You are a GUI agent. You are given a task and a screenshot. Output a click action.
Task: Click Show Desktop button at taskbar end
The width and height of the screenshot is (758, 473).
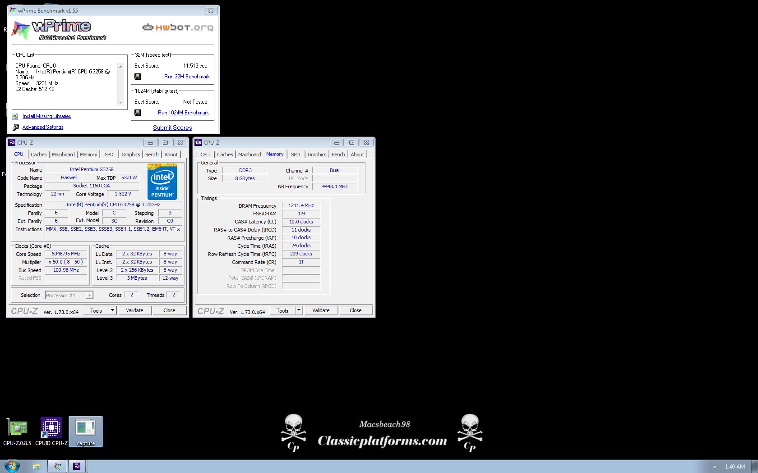pos(754,467)
